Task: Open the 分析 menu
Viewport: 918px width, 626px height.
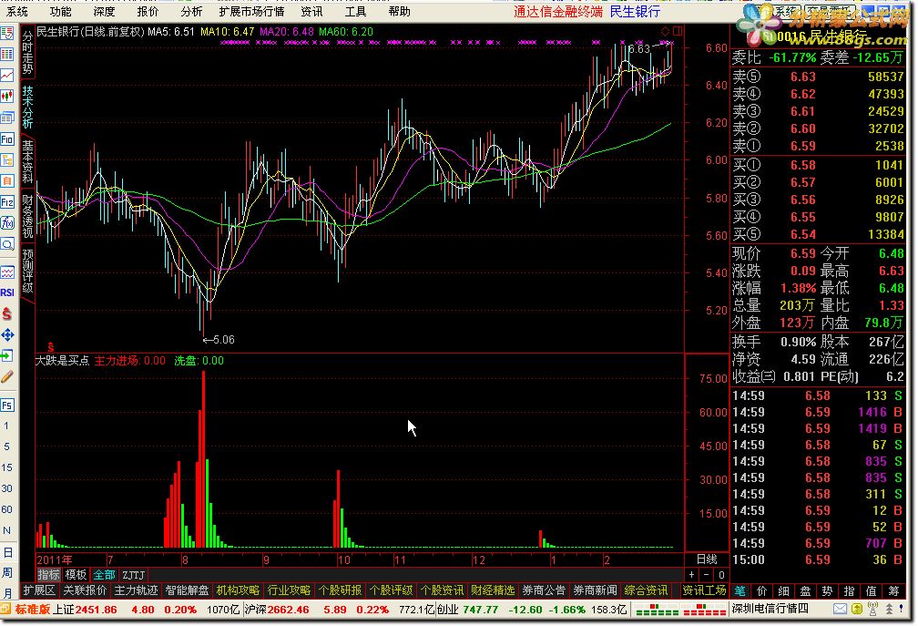Action: (191, 12)
